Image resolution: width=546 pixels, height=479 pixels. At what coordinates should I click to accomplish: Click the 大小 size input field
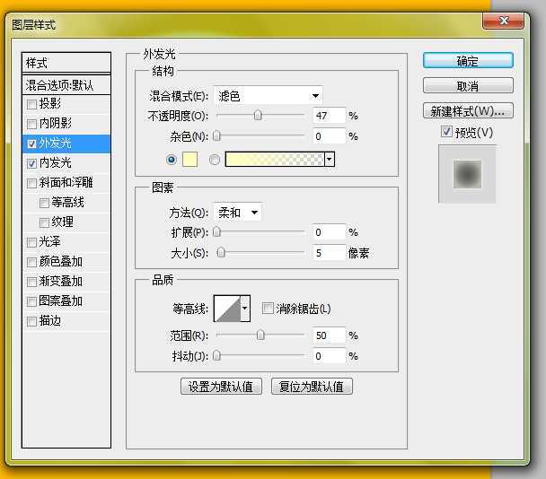(x=329, y=253)
